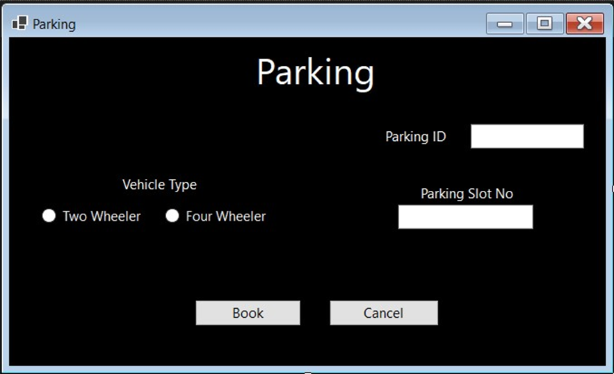Click the Book button
The image size is (614, 374).
(x=248, y=313)
